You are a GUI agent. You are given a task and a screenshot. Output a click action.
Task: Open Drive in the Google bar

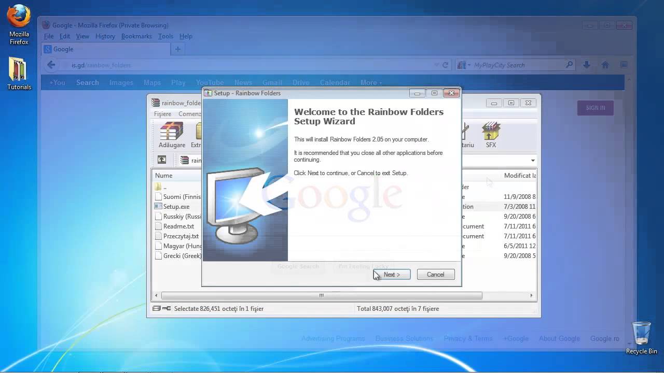click(301, 83)
